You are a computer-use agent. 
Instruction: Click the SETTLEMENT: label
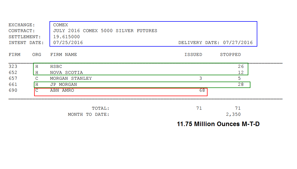pyautogui.click(x=25, y=37)
